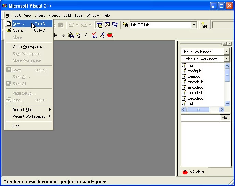Click the VA View search input field
Screen dimensions: 235x186
[200, 118]
